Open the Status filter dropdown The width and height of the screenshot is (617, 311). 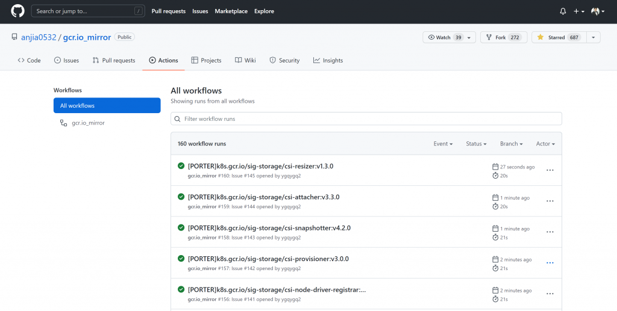pos(476,144)
